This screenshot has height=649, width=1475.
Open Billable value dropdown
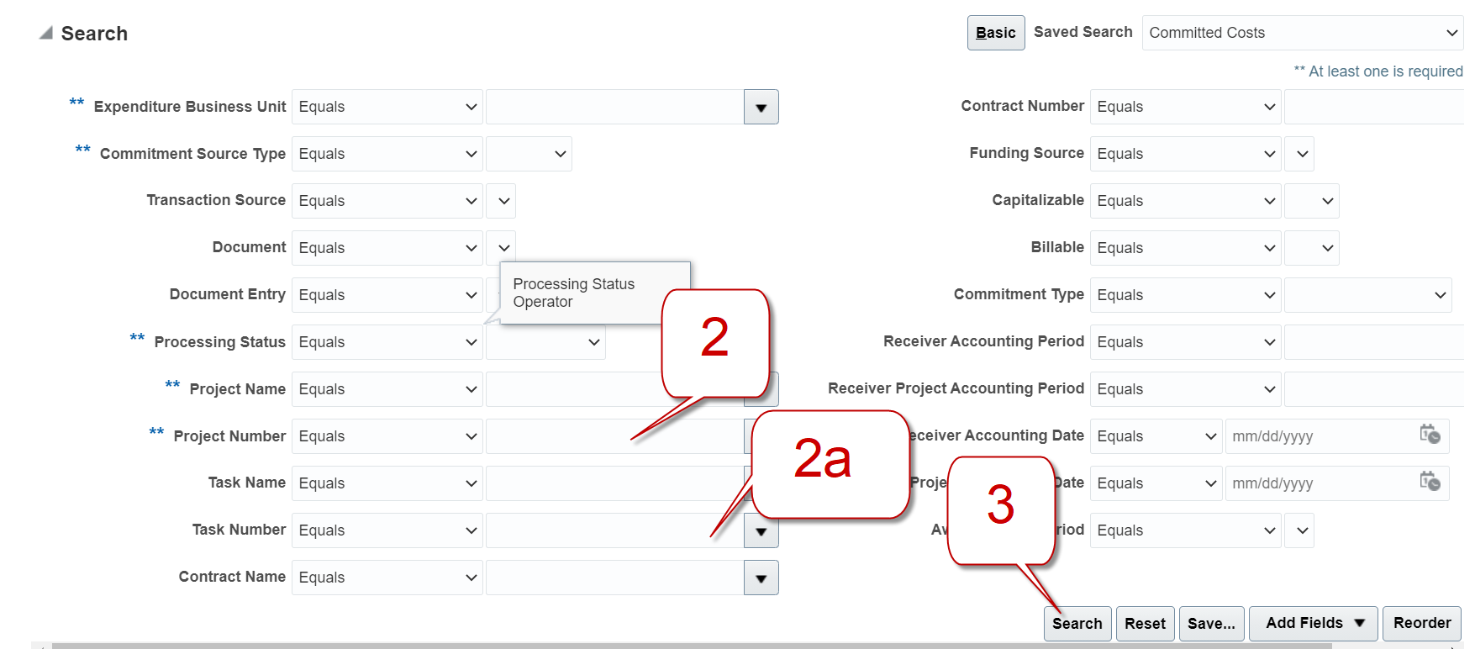(x=1311, y=248)
